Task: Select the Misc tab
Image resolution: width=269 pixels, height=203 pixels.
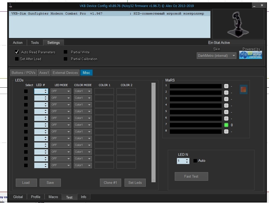Action: pyautogui.click(x=86, y=73)
